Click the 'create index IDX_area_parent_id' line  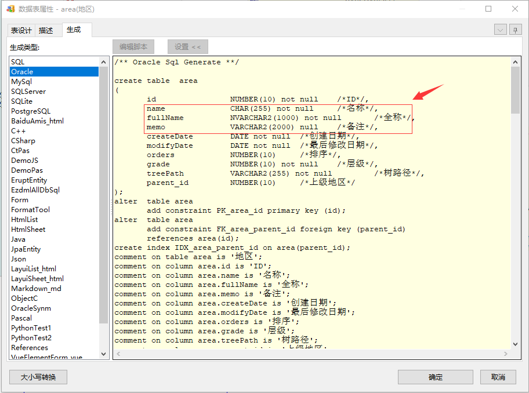tap(232, 248)
